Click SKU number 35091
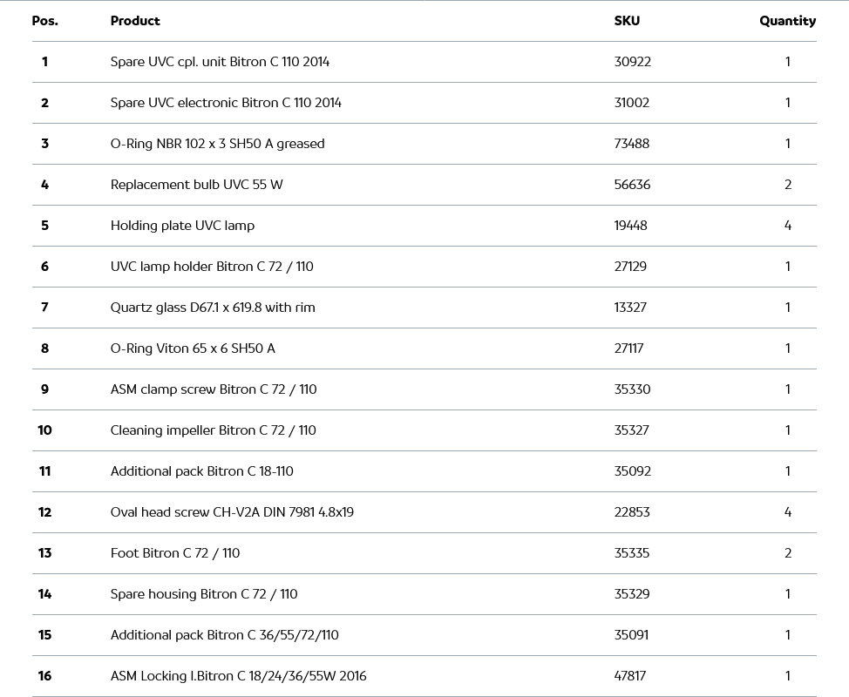The width and height of the screenshot is (849, 697). (x=631, y=635)
